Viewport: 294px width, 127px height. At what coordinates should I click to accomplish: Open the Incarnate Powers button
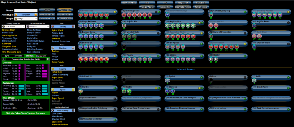tap(183, 6)
